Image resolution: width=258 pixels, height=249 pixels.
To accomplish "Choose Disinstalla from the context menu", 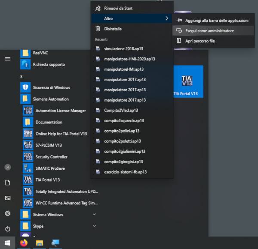I will [113, 29].
